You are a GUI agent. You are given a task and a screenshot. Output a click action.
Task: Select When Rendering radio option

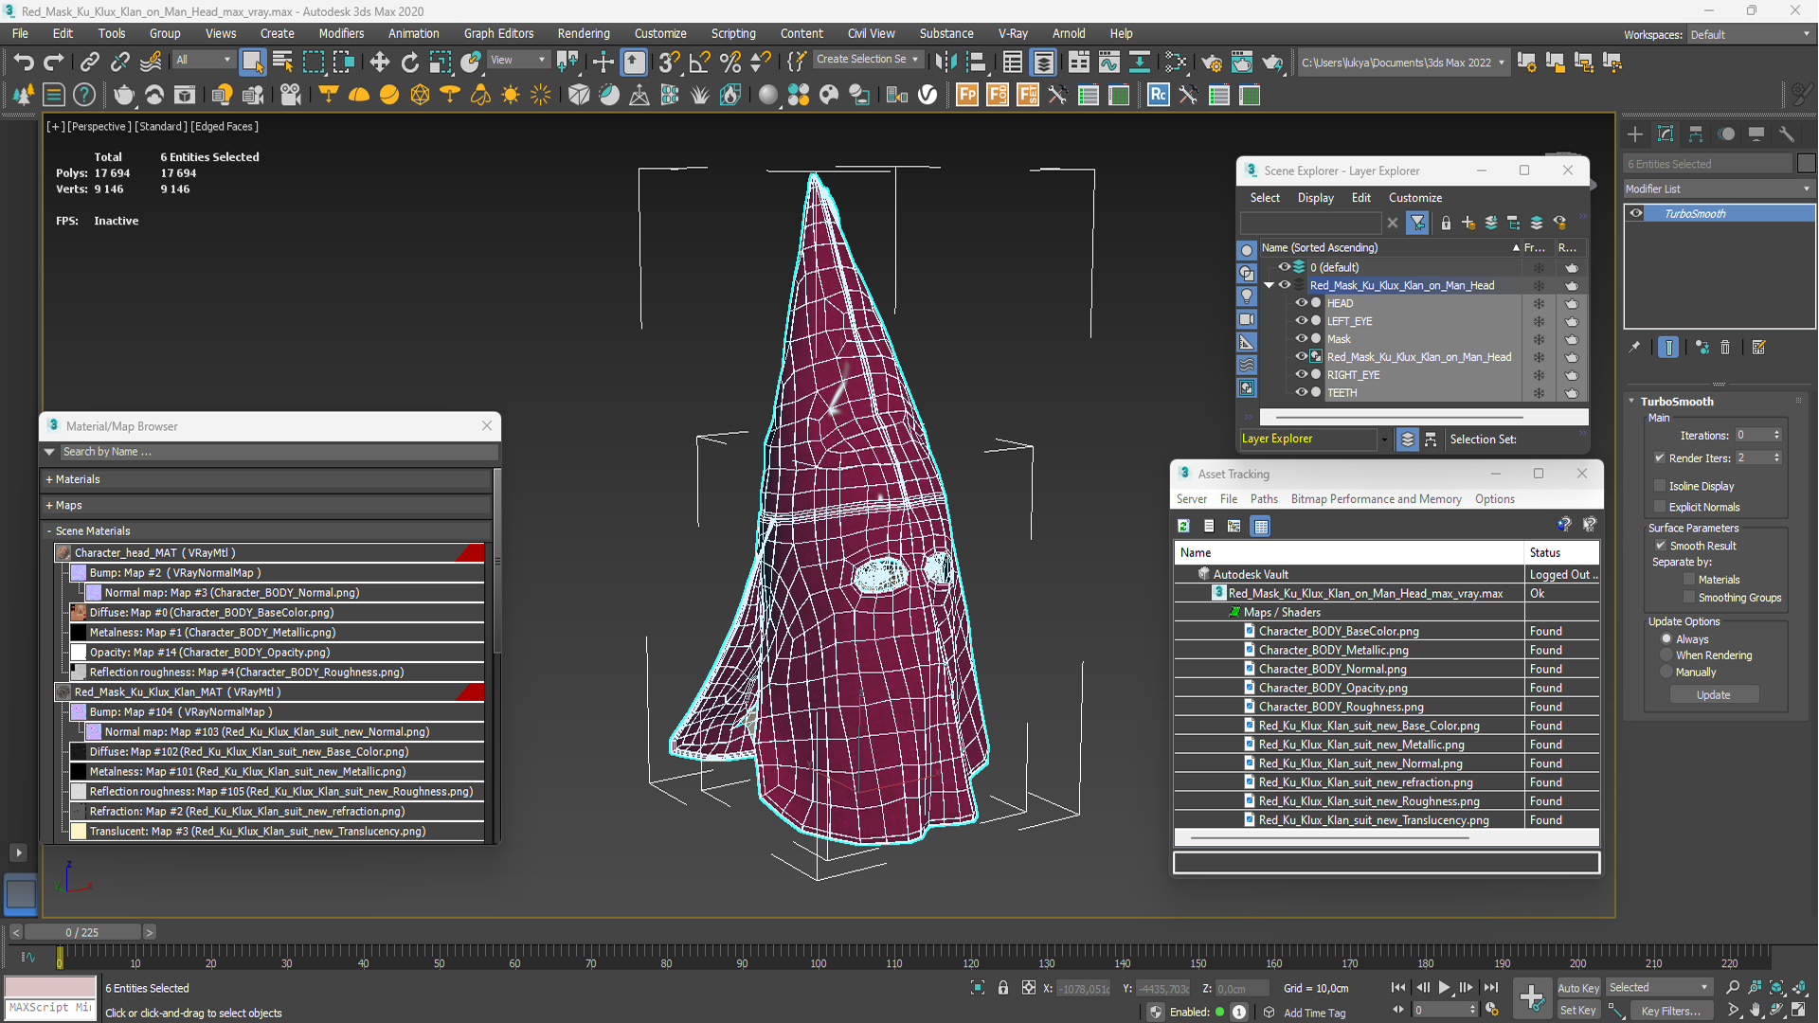tap(1666, 655)
